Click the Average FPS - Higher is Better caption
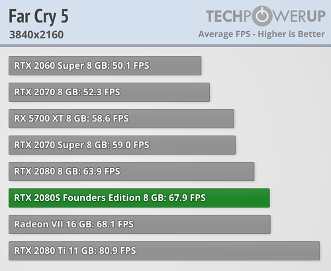The width and height of the screenshot is (331, 271). pyautogui.click(x=261, y=34)
